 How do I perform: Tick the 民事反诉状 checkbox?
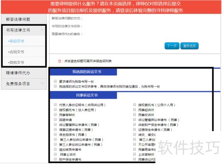tap(135, 114)
